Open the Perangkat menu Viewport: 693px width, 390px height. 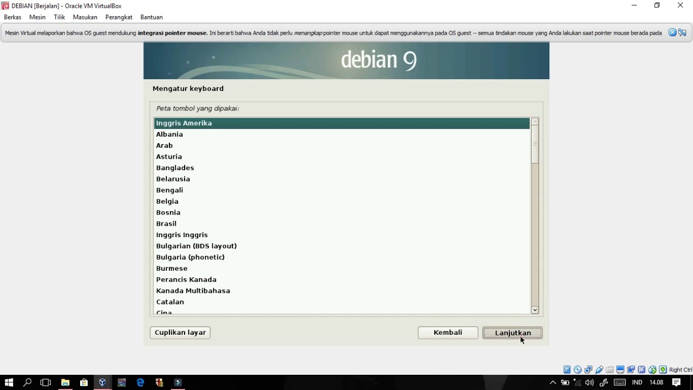(x=119, y=17)
